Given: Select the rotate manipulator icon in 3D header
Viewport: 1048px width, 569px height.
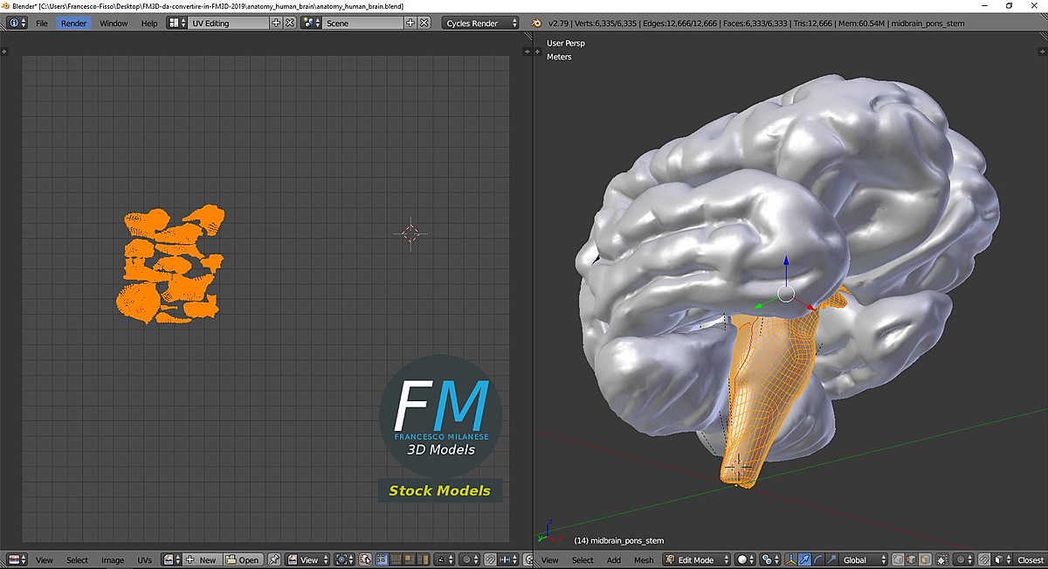Looking at the screenshot, I should click(817, 559).
